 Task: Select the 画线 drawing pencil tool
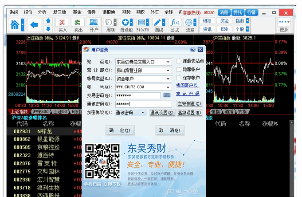coord(157,23)
